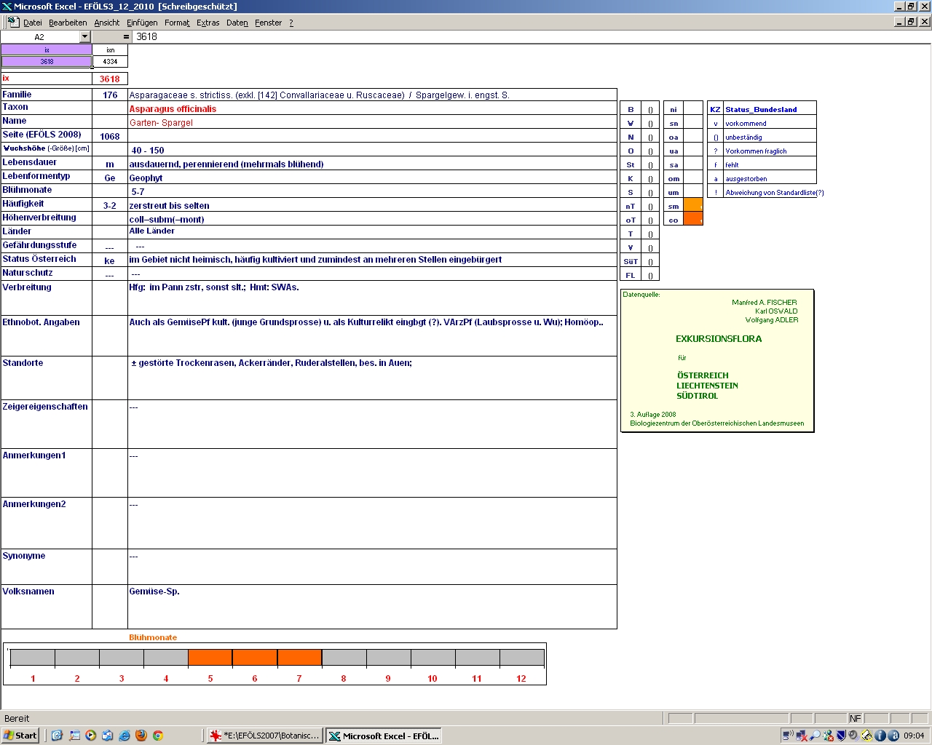Open the Format menu

click(x=177, y=23)
